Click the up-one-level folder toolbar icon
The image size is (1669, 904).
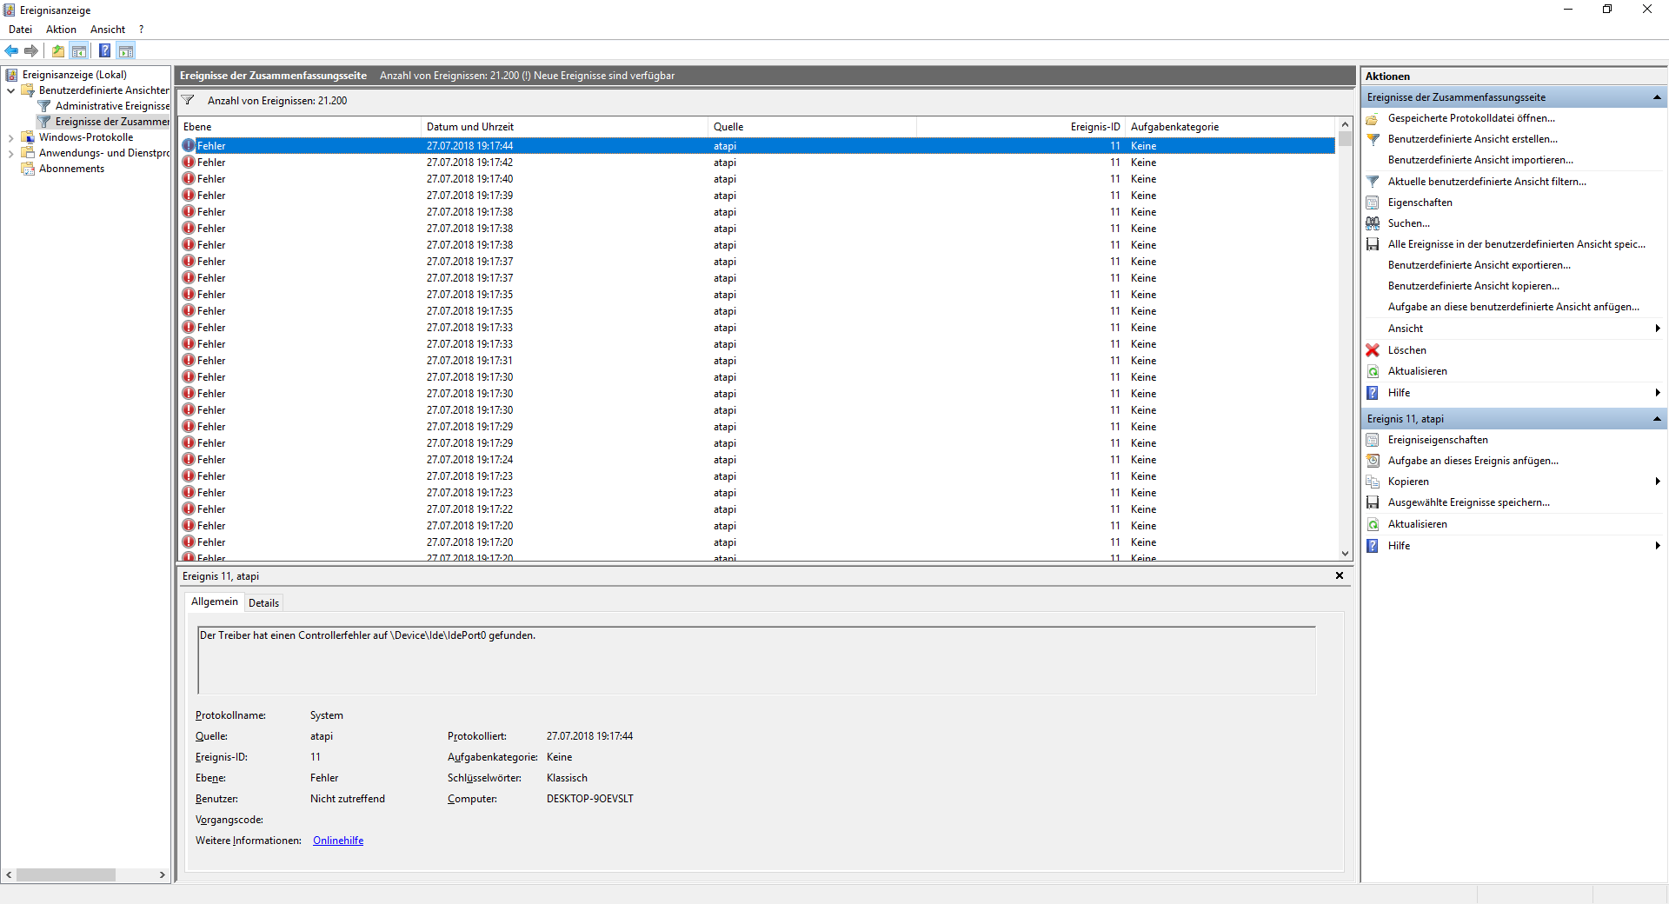click(x=57, y=50)
